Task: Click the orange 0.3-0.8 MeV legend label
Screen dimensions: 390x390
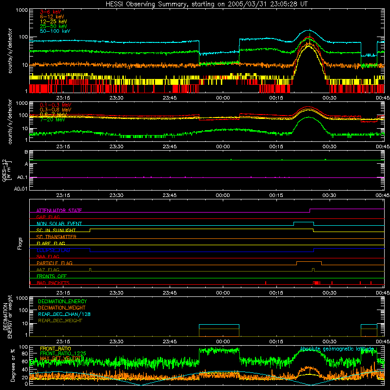Action: (x=56, y=110)
